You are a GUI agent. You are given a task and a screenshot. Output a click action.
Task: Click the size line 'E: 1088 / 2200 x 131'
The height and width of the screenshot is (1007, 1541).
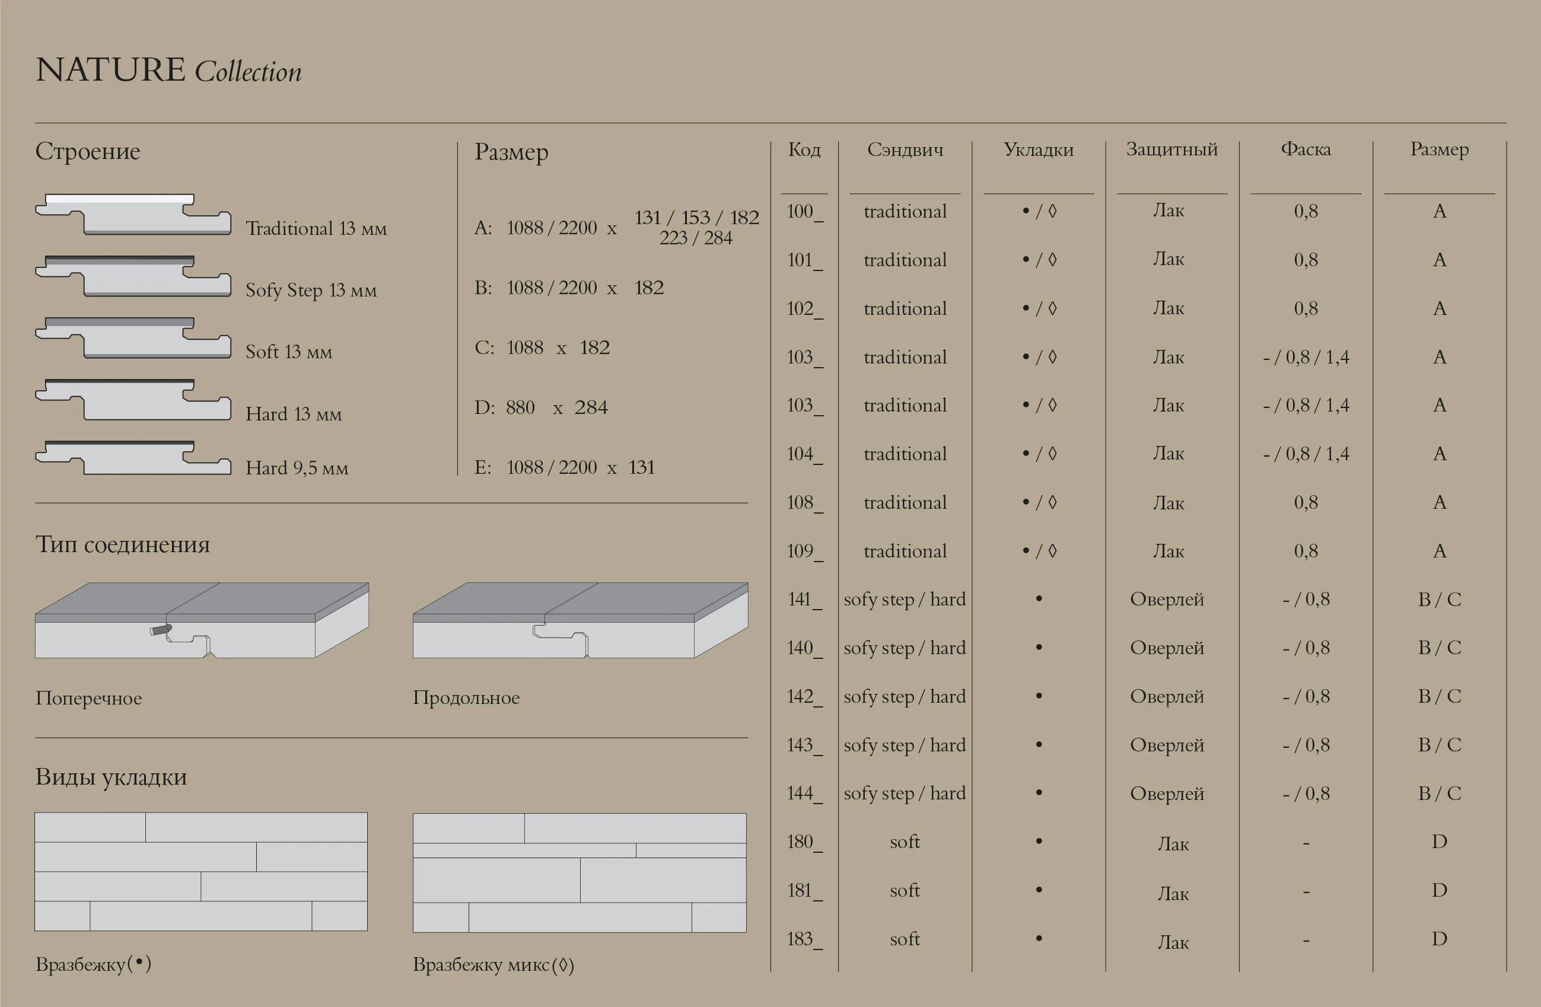coord(565,467)
